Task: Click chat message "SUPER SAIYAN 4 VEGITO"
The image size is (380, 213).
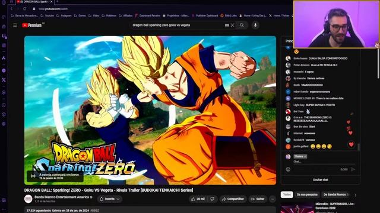Action: point(321,105)
